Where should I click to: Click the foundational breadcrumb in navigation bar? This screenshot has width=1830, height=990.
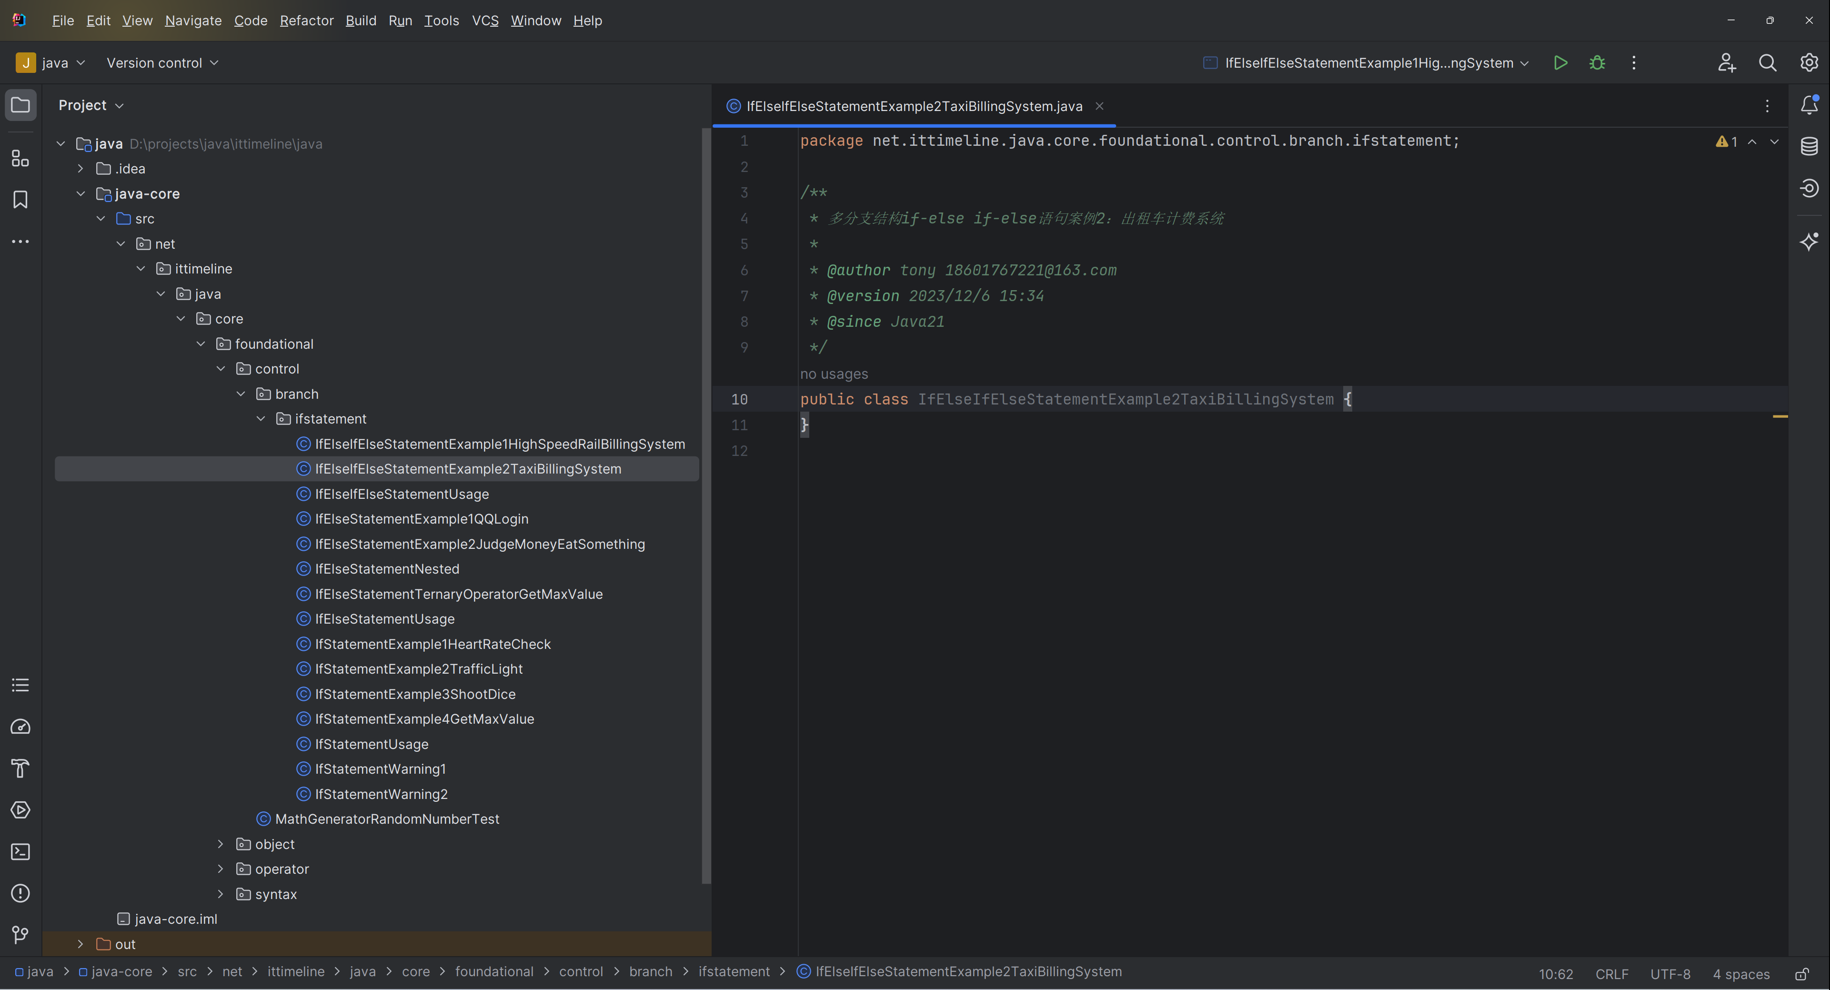494,971
